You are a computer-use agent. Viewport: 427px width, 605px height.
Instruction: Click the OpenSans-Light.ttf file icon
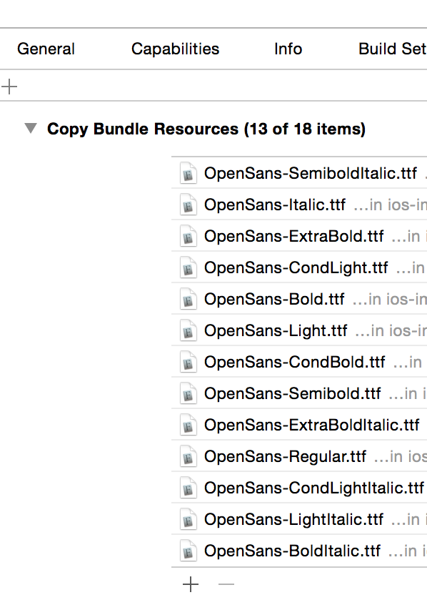point(188,330)
